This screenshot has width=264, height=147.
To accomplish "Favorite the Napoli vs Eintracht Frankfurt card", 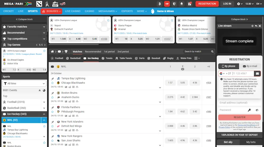I will [108, 20].
